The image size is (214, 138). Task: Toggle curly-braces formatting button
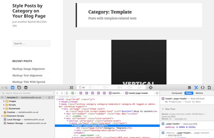tap(157, 93)
